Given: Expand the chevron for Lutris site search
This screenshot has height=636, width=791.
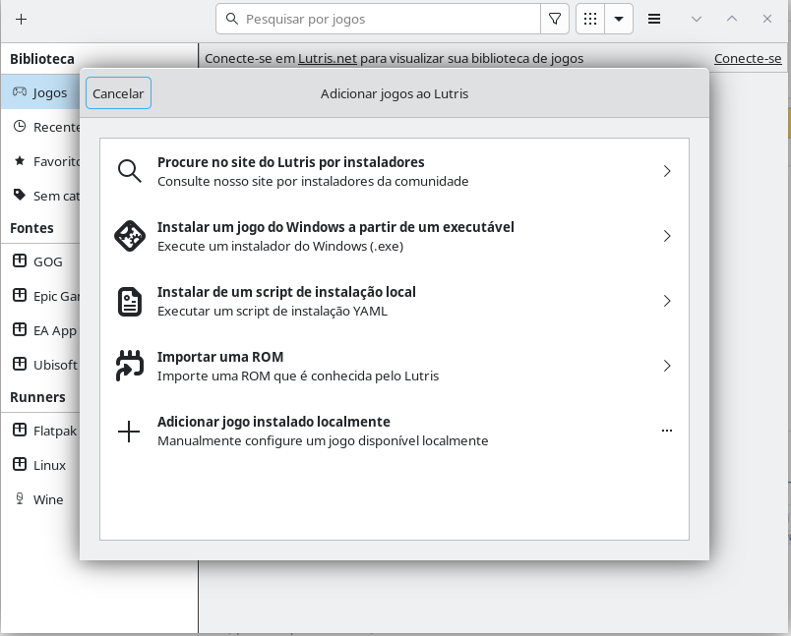Looking at the screenshot, I should 667,171.
